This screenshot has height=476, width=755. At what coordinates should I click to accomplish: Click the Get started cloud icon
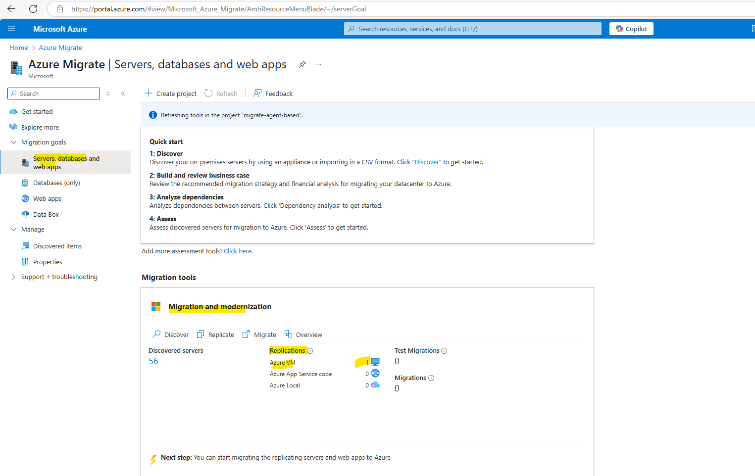pos(13,111)
